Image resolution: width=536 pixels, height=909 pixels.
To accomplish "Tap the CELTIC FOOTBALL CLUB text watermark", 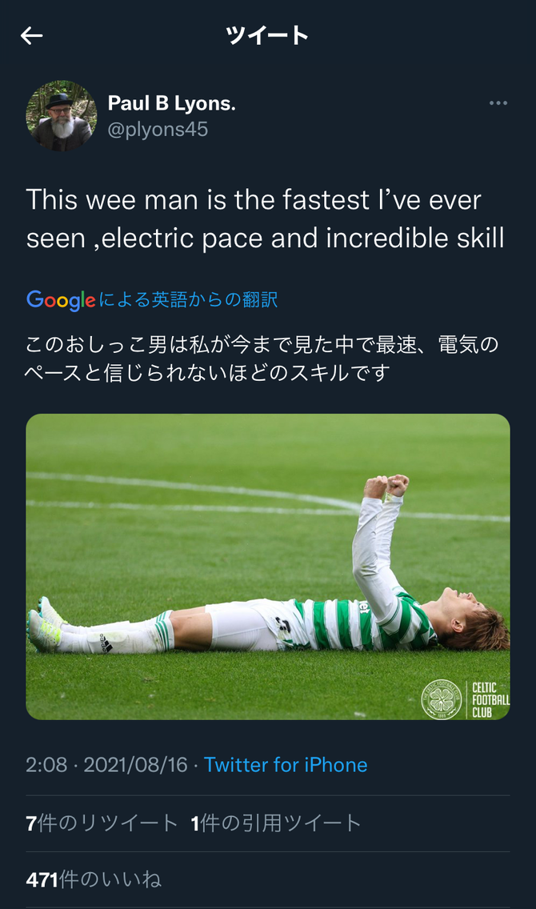I will [x=490, y=699].
